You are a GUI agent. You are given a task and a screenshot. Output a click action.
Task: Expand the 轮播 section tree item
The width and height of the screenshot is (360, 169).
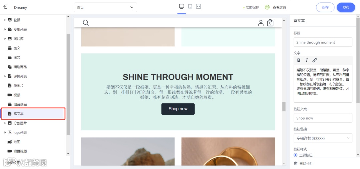pyautogui.click(x=5, y=20)
